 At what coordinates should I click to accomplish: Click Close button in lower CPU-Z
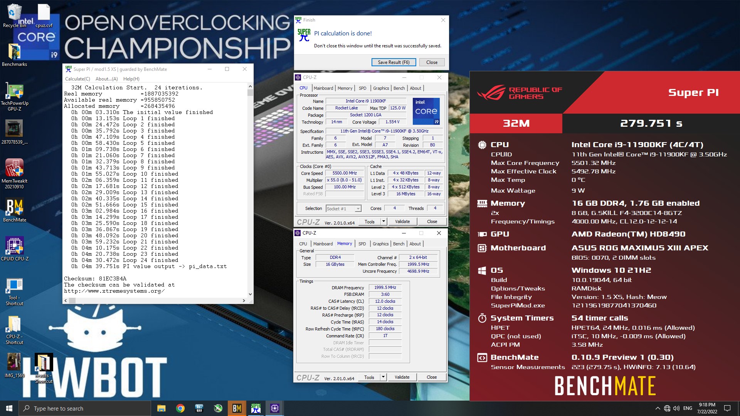(432, 377)
